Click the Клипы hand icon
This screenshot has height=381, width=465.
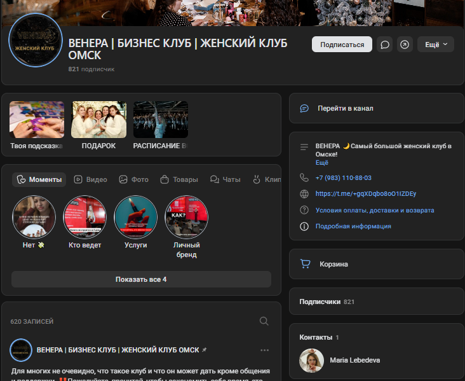[257, 179]
